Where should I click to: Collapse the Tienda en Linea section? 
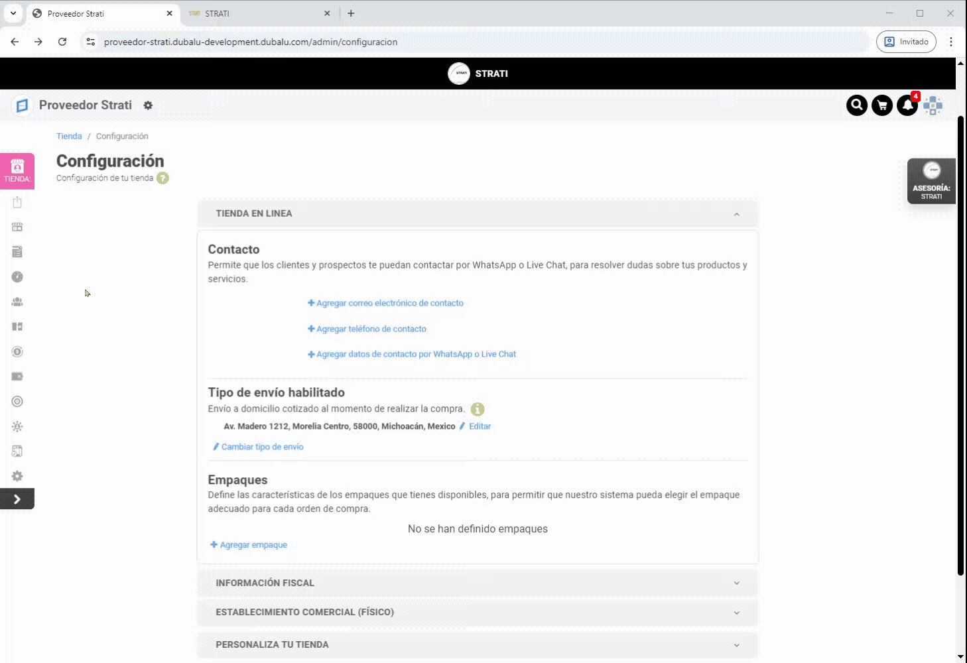(x=736, y=214)
